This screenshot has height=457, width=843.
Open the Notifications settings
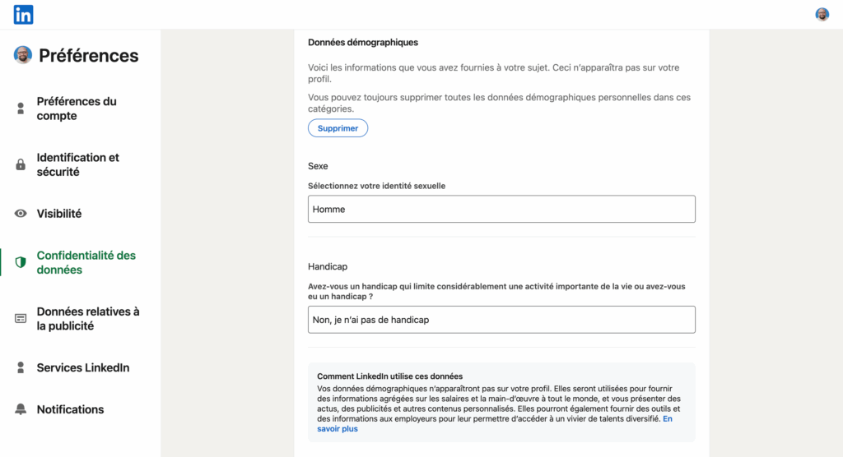pyautogui.click(x=70, y=409)
